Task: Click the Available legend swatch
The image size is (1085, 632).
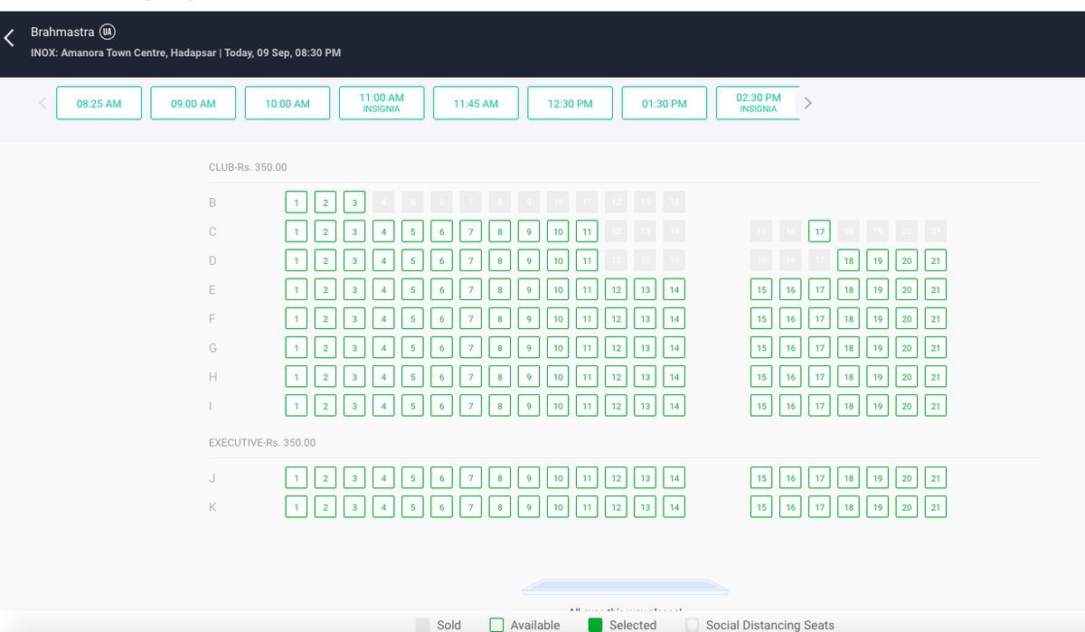Action: pyautogui.click(x=496, y=625)
